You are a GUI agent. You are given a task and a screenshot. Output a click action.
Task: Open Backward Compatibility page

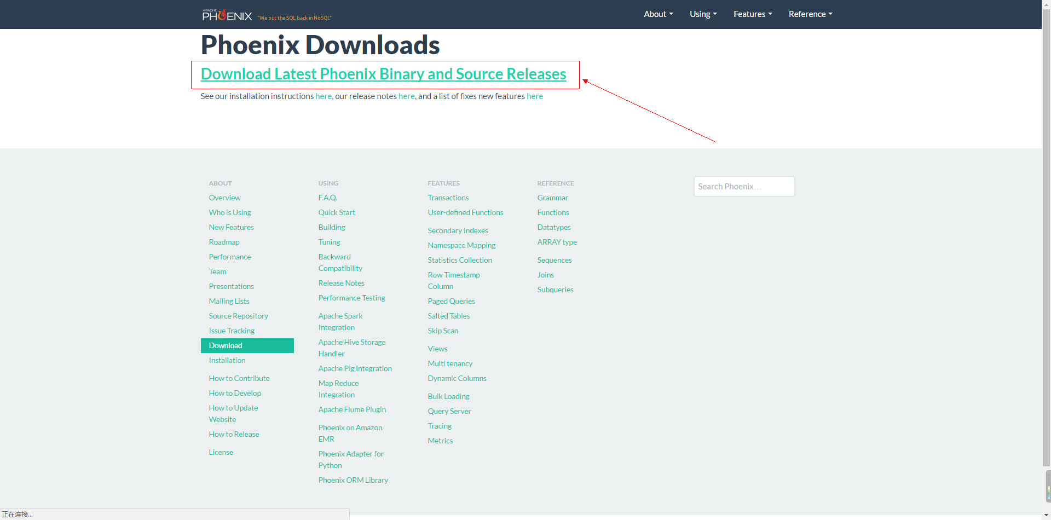[x=340, y=263]
